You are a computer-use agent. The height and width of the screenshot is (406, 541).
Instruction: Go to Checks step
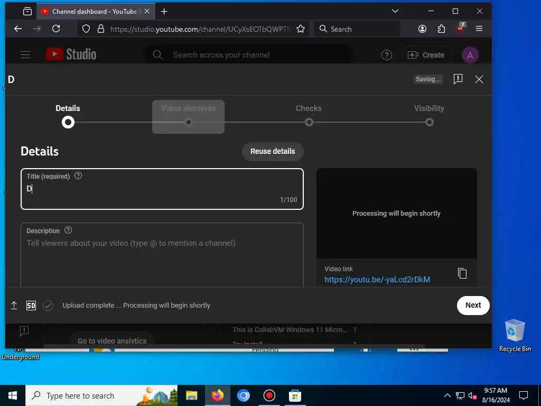point(309,116)
